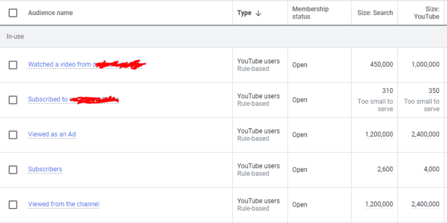The height and width of the screenshot is (223, 447).
Task: Open the Viewed as an Ad audience
Action: click(52, 134)
